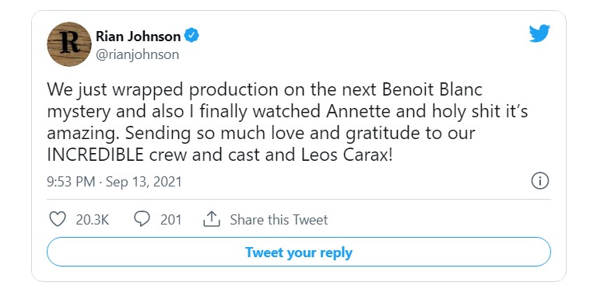Like the tweet with the heart icon

(58, 219)
